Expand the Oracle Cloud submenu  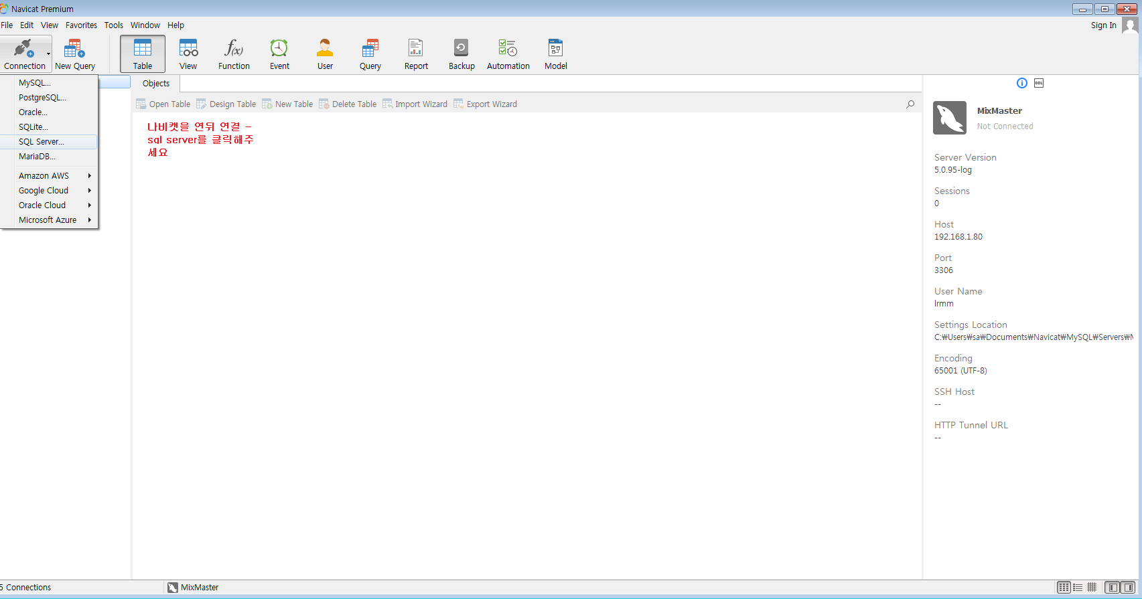pos(49,205)
